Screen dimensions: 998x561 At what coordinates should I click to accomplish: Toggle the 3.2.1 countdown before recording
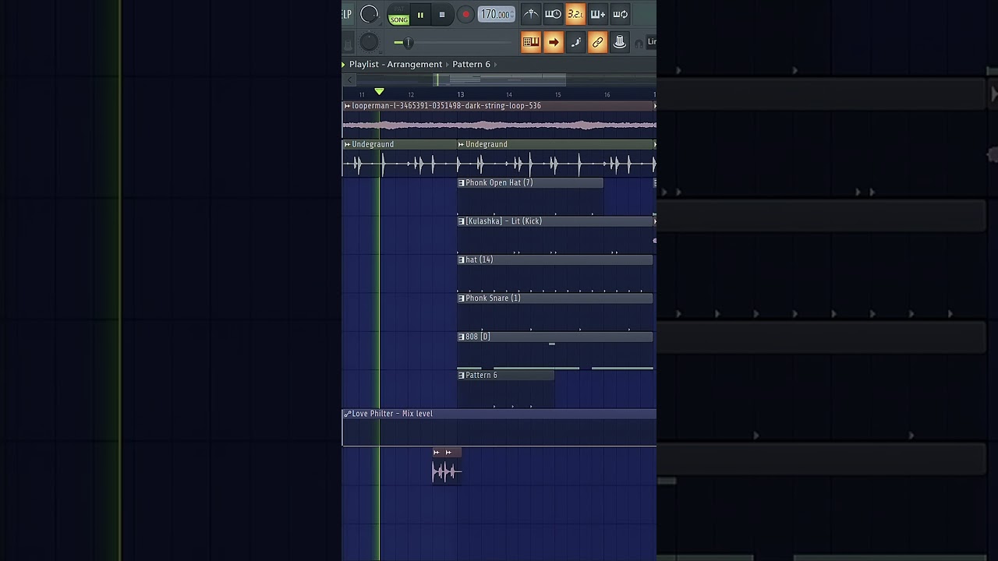coord(575,14)
